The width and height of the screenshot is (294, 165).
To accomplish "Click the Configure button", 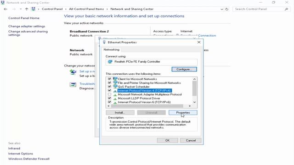I will [x=184, y=69].
